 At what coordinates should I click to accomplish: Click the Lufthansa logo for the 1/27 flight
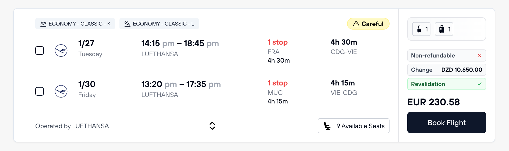click(61, 51)
